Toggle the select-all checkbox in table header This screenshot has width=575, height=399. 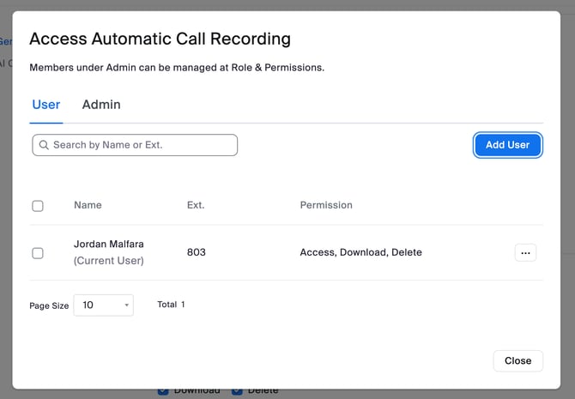[x=38, y=206]
